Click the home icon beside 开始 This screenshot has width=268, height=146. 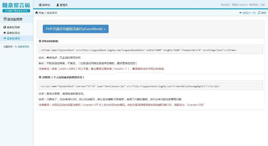(x=36, y=13)
